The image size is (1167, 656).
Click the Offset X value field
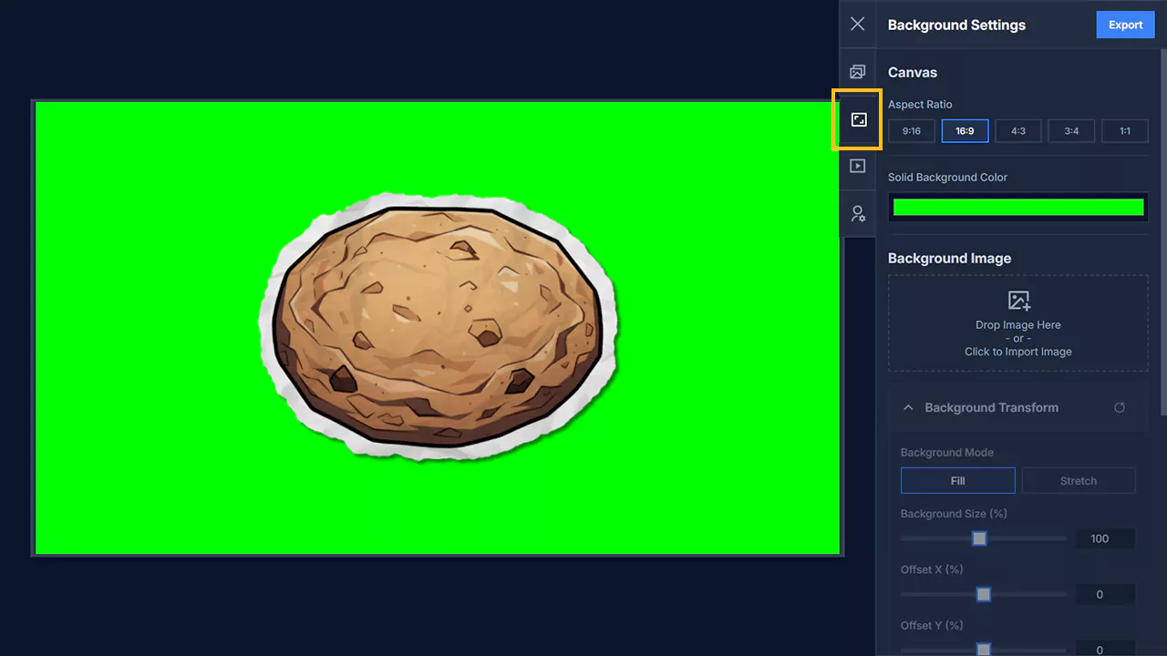[x=1106, y=594]
